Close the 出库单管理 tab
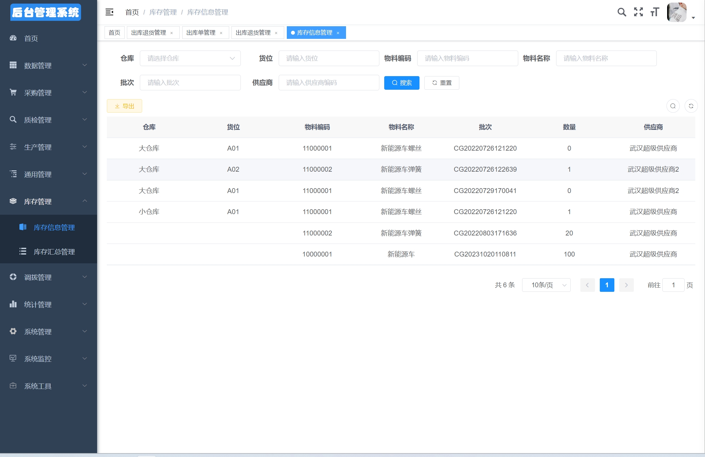The height and width of the screenshot is (457, 705). tap(221, 33)
